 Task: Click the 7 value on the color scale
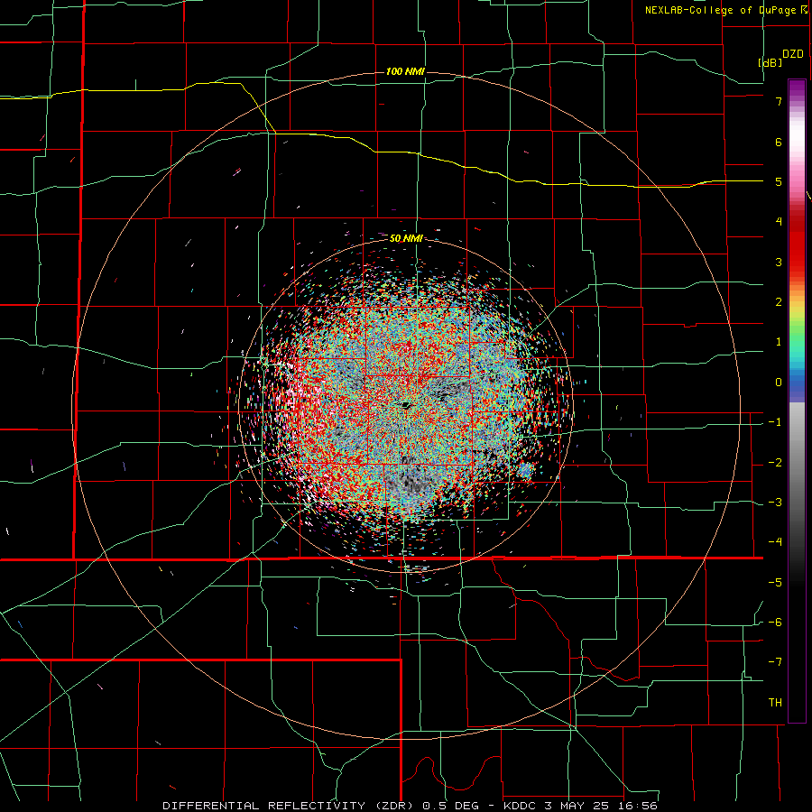click(x=779, y=101)
